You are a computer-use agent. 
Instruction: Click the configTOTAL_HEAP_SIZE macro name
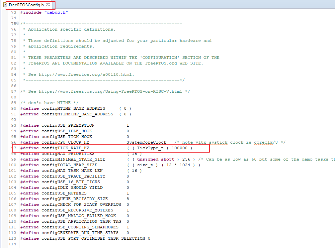(x=69, y=165)
